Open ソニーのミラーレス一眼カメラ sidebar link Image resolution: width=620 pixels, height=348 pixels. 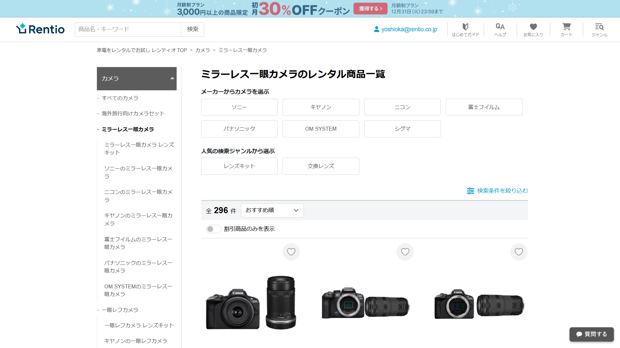pos(139,172)
